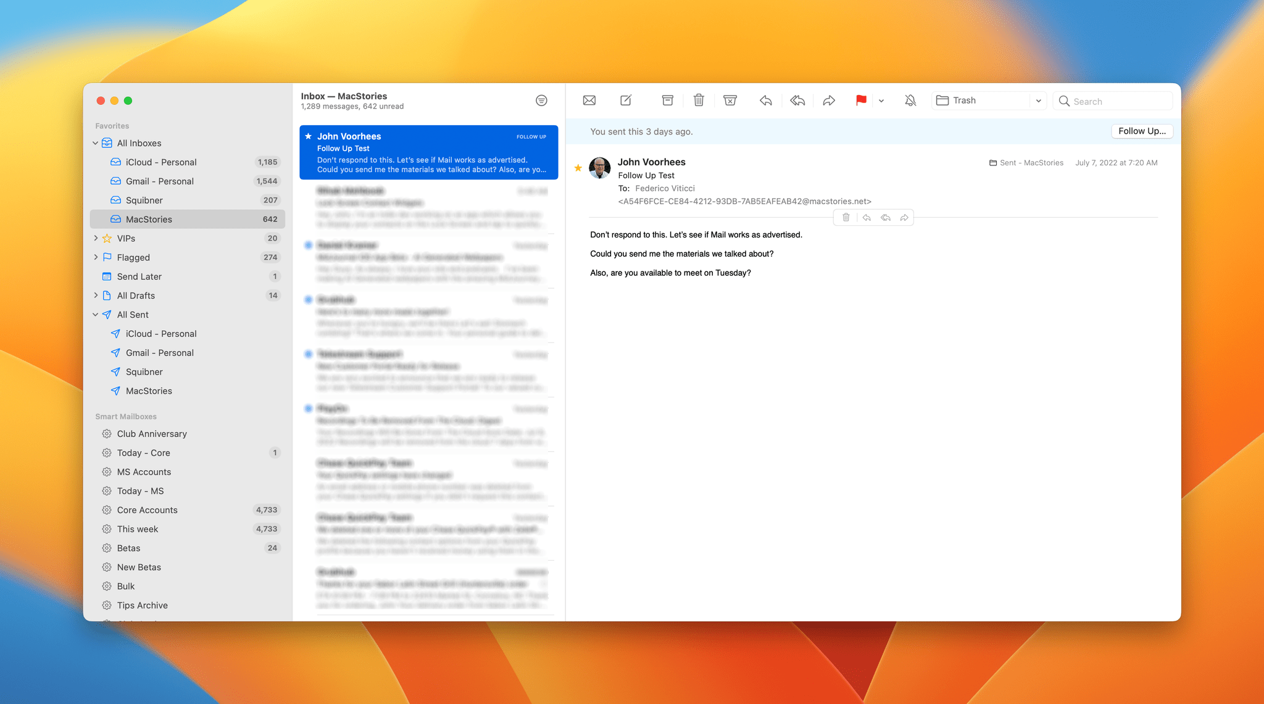Screen dimensions: 1264x704
Task: Click trash icon in message header hover bar
Action: [846, 217]
